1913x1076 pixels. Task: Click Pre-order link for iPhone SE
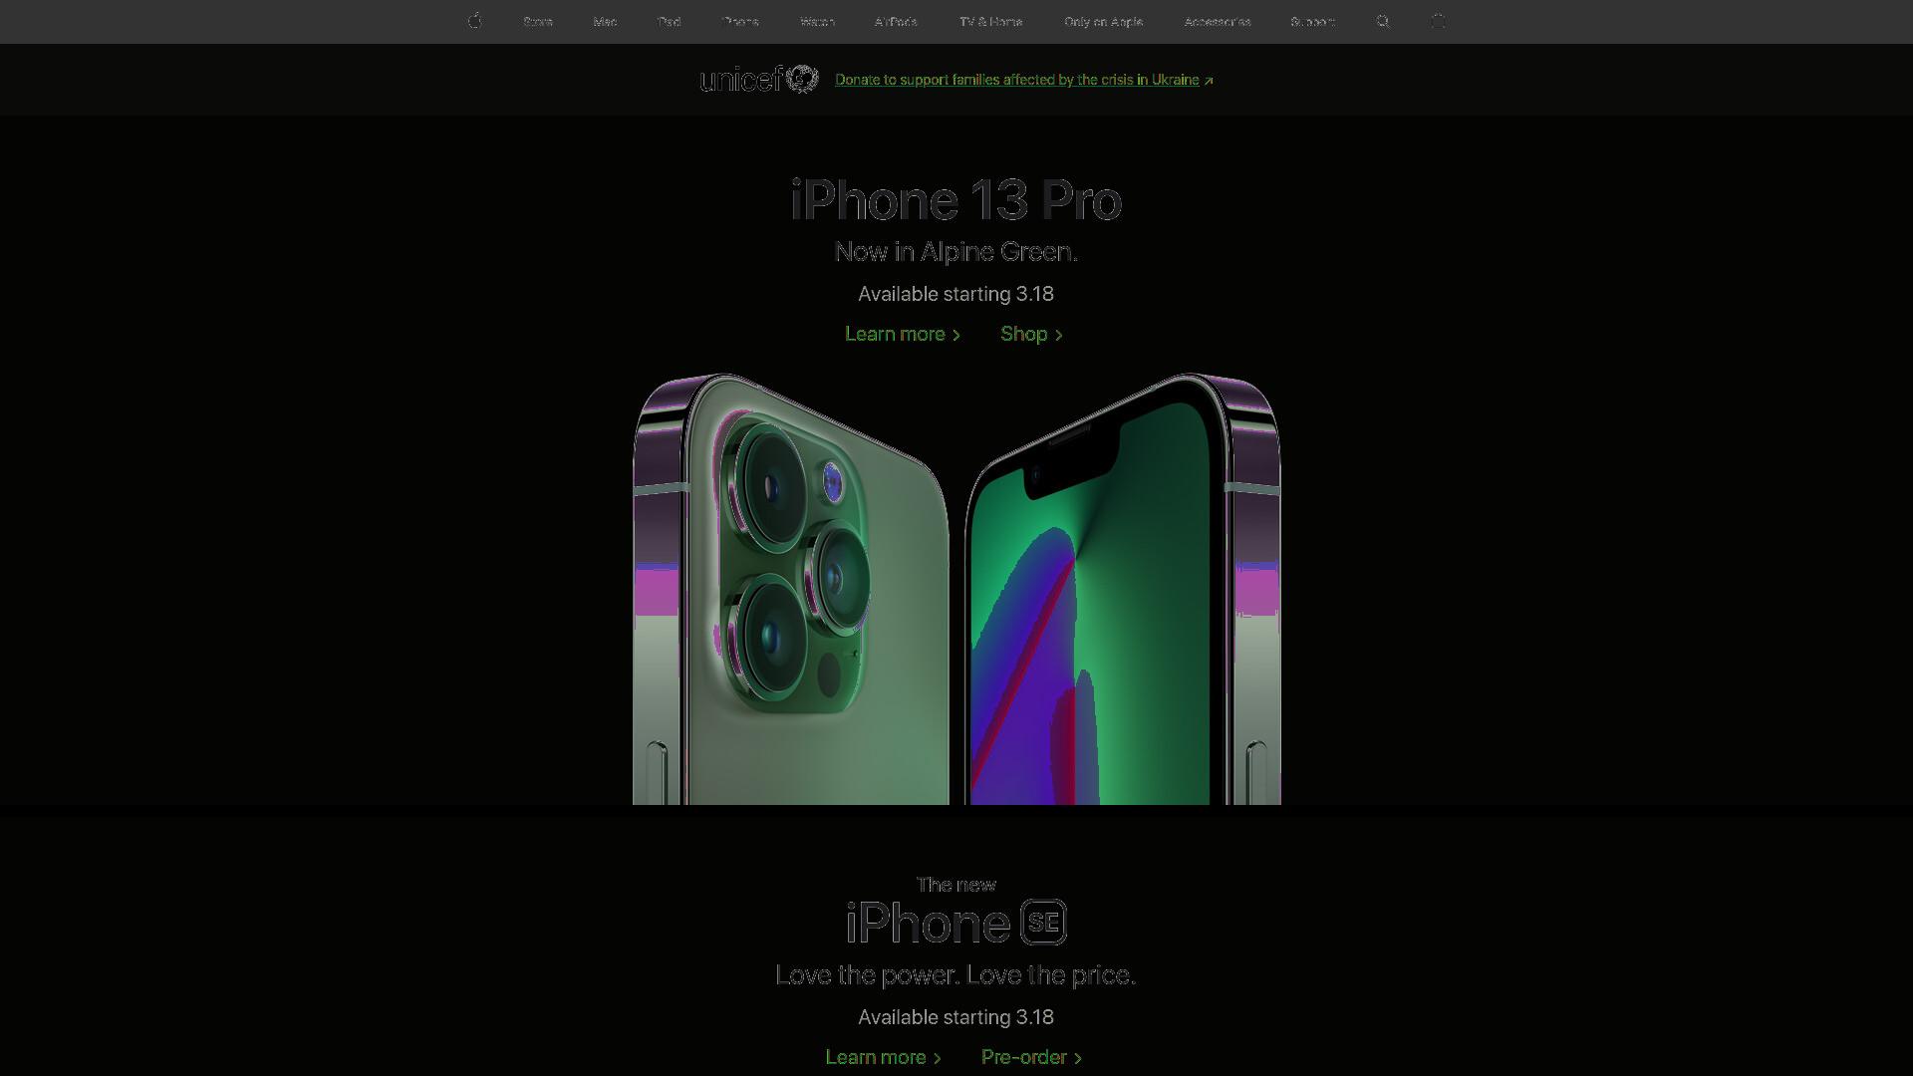click(1031, 1057)
